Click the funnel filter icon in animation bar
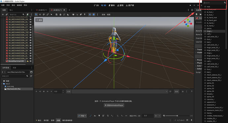The height and width of the screenshot is (123, 228). pyautogui.click(x=99, y=116)
